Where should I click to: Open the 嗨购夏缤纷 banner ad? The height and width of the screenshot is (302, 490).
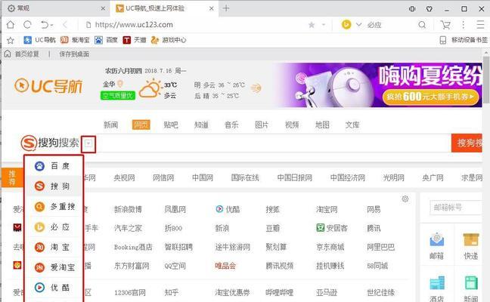click(379, 85)
